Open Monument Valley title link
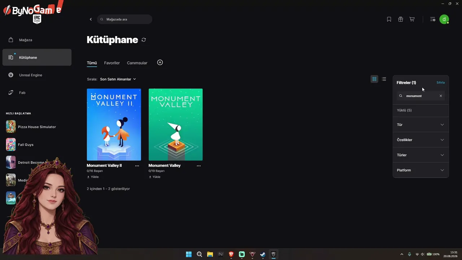462x260 pixels. 165,165
